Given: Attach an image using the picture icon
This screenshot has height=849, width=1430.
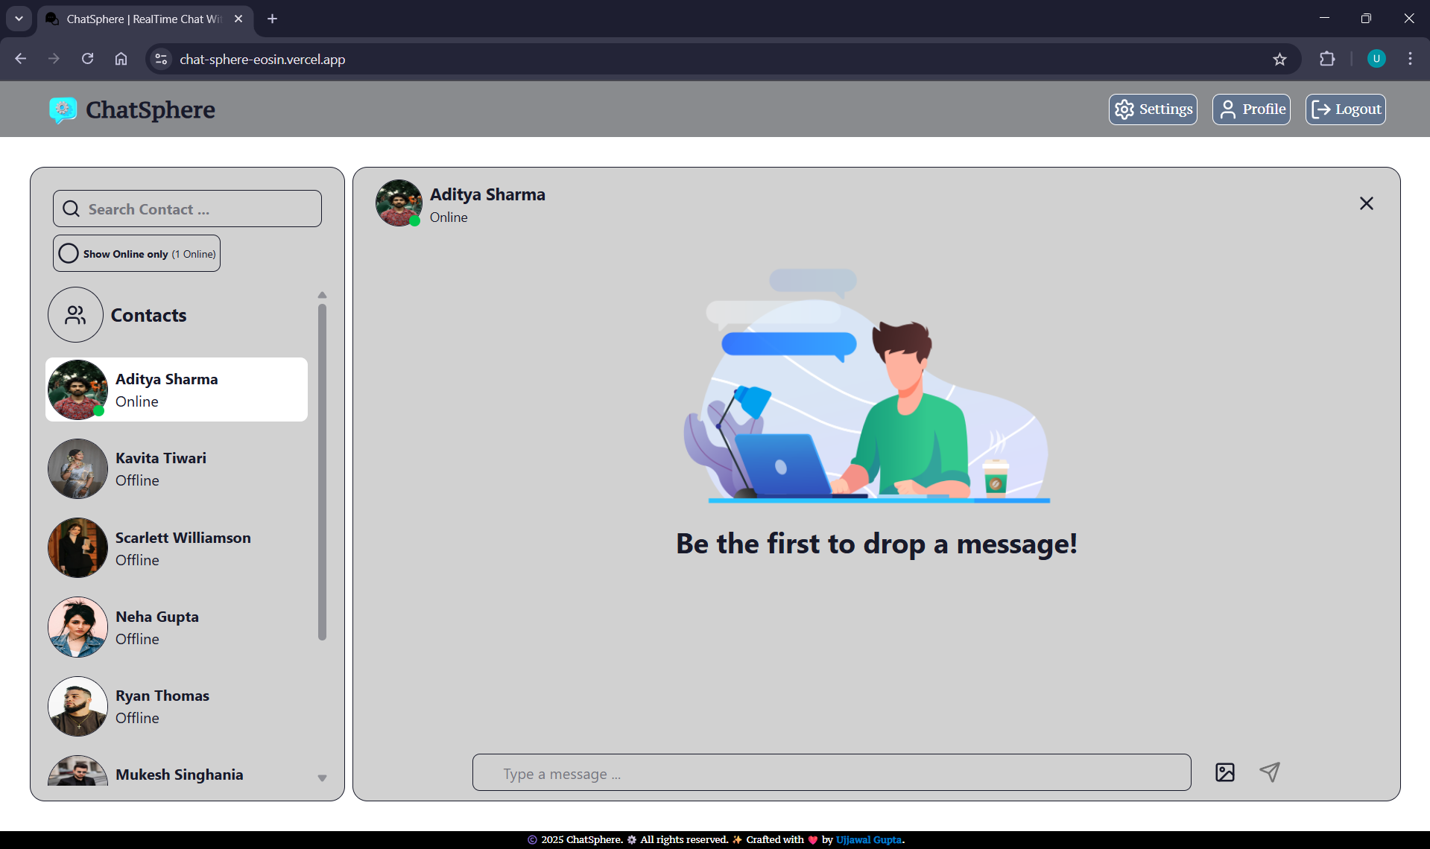Looking at the screenshot, I should (x=1225, y=772).
